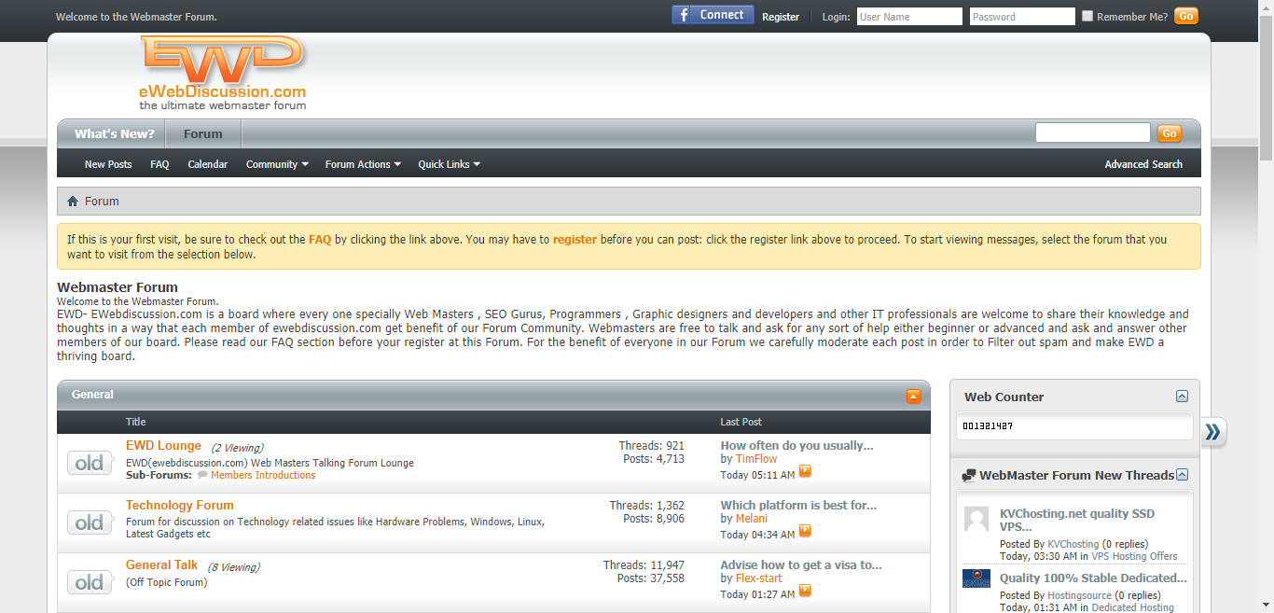1274x613 pixels.
Task: Click the KVChosting poster name link
Action: (x=1073, y=544)
